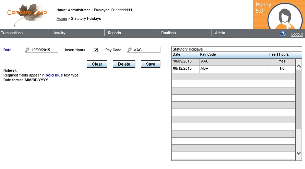Open the Inquiry menu
The width and height of the screenshot is (305, 169).
(60, 33)
